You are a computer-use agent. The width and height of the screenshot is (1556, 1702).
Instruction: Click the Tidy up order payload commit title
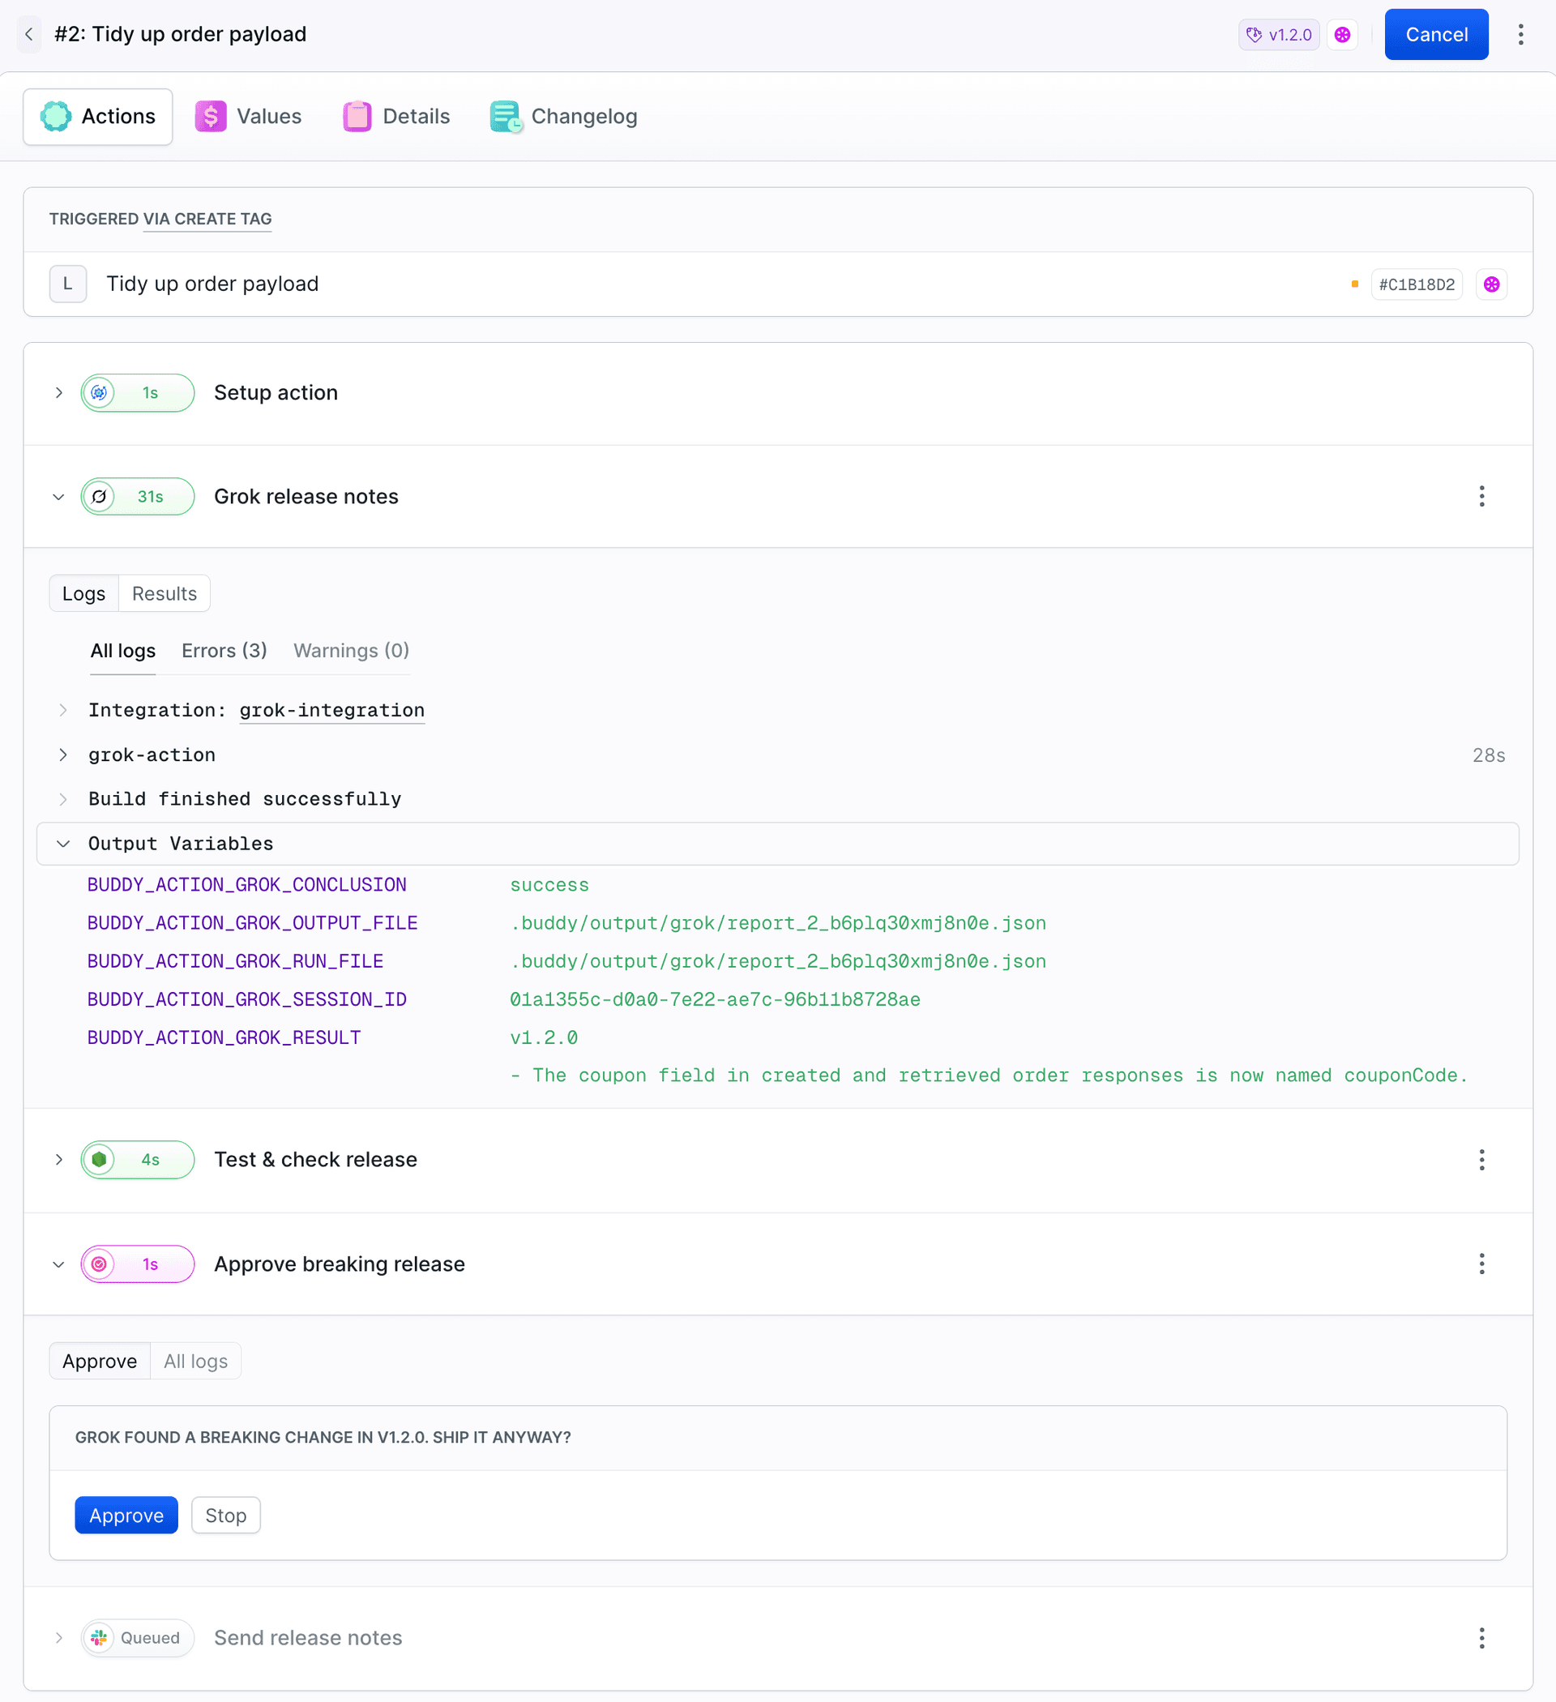coord(213,284)
